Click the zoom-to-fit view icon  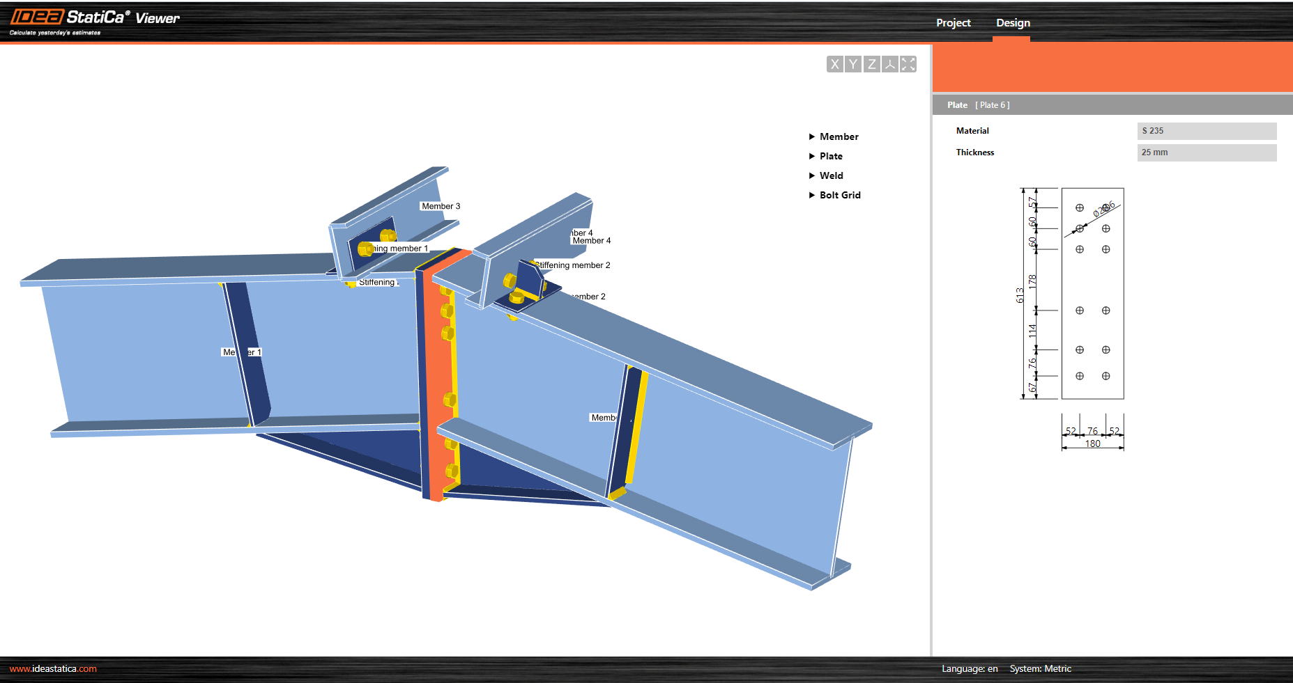point(908,64)
